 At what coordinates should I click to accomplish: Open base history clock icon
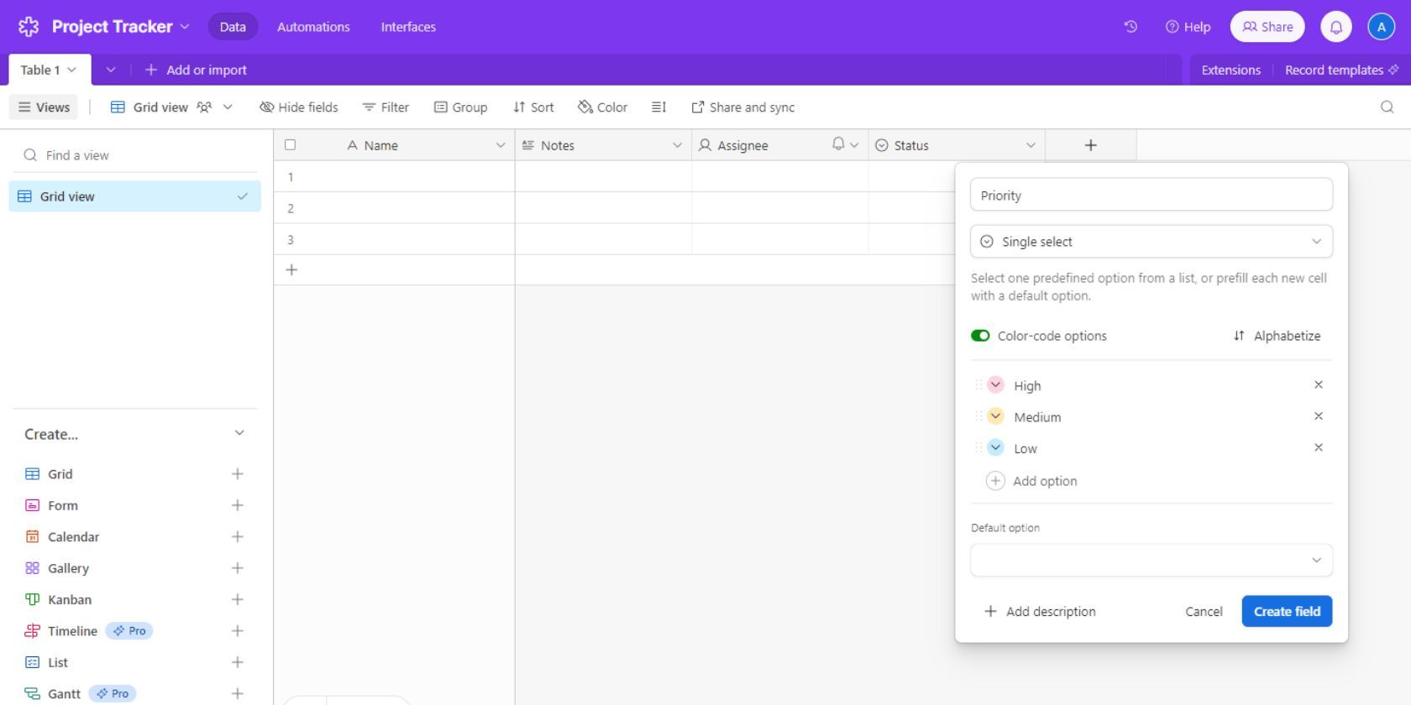(1130, 27)
